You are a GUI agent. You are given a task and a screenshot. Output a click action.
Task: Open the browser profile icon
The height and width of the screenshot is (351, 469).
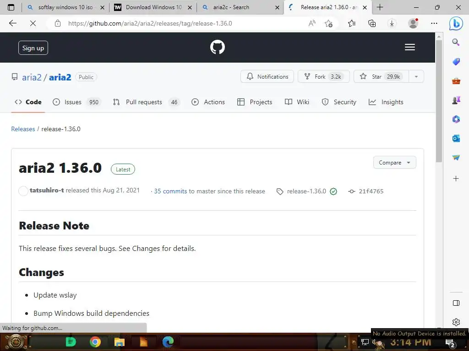pyautogui.click(x=413, y=23)
